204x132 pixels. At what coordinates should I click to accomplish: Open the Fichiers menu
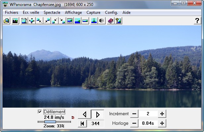pyautogui.click(x=12, y=13)
